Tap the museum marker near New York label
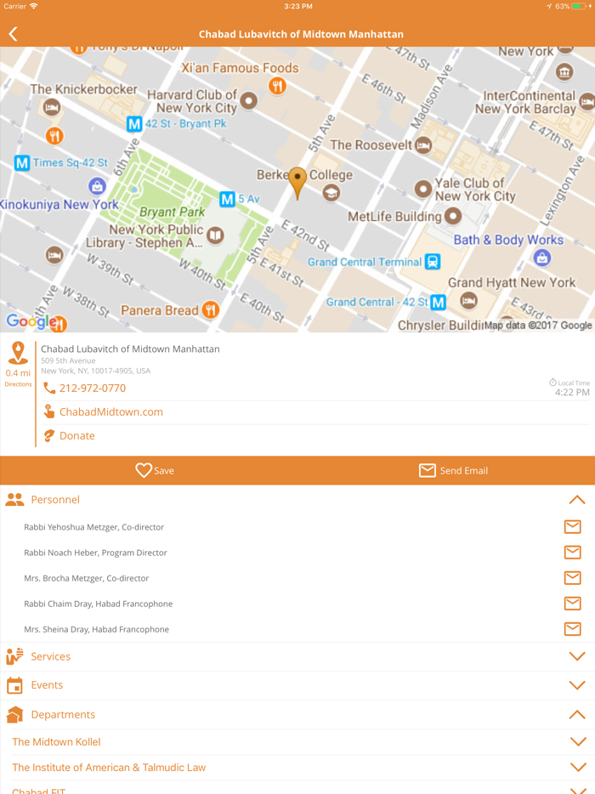This screenshot has width=595, height=794. point(564,72)
